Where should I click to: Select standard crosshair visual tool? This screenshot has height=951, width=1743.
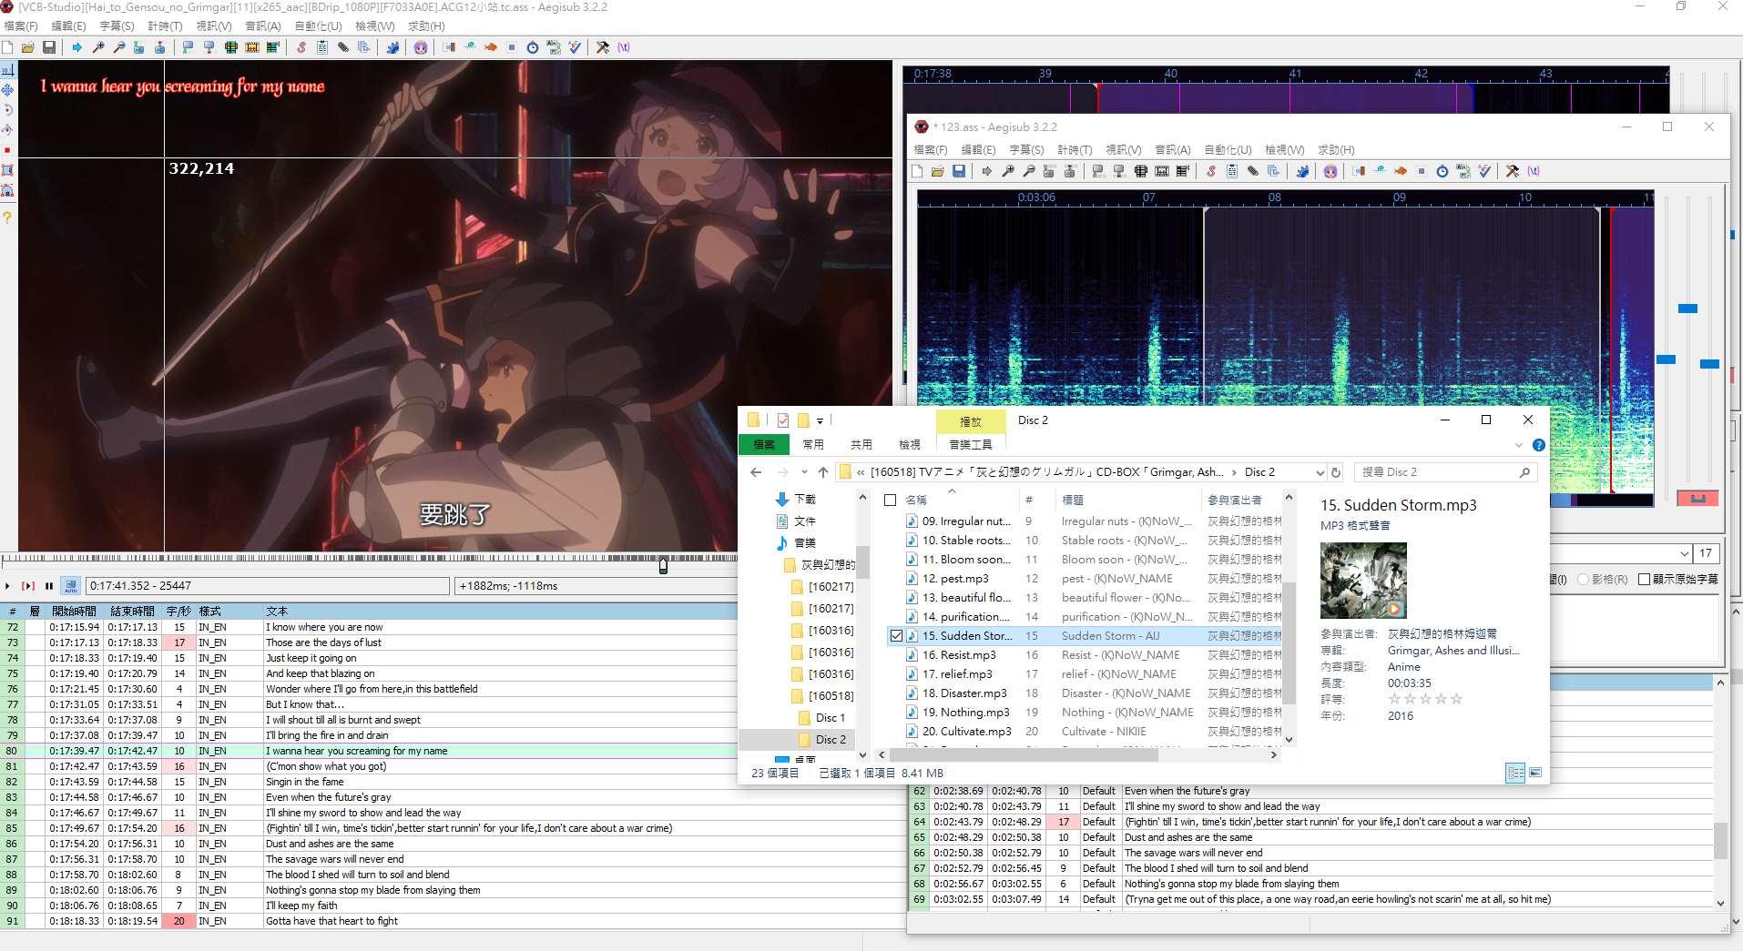(7, 69)
